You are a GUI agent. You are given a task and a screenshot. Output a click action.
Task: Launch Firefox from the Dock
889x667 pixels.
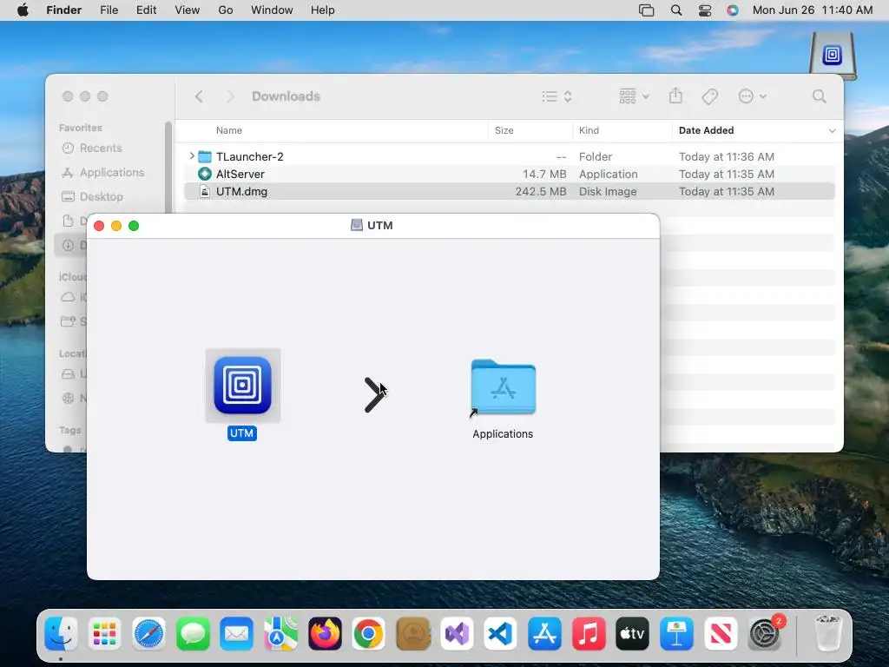(x=325, y=633)
